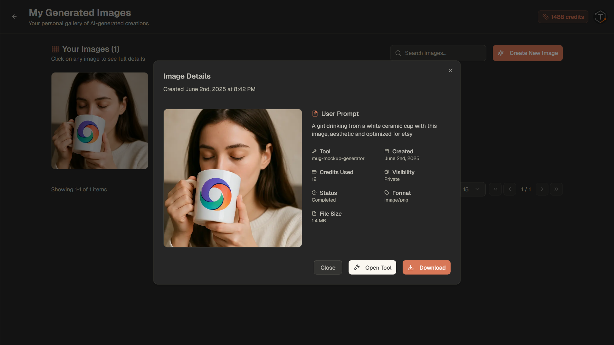Select the Completed status value
The height and width of the screenshot is (345, 614).
pyautogui.click(x=324, y=200)
